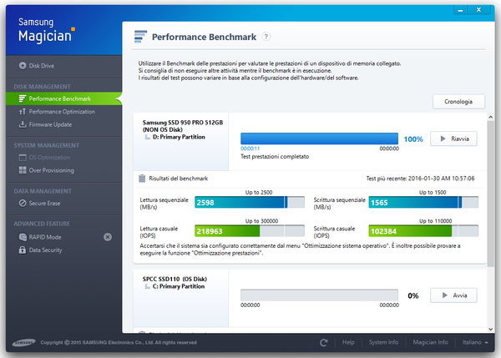Click the 0% label for SPCC SSD110

click(413, 295)
